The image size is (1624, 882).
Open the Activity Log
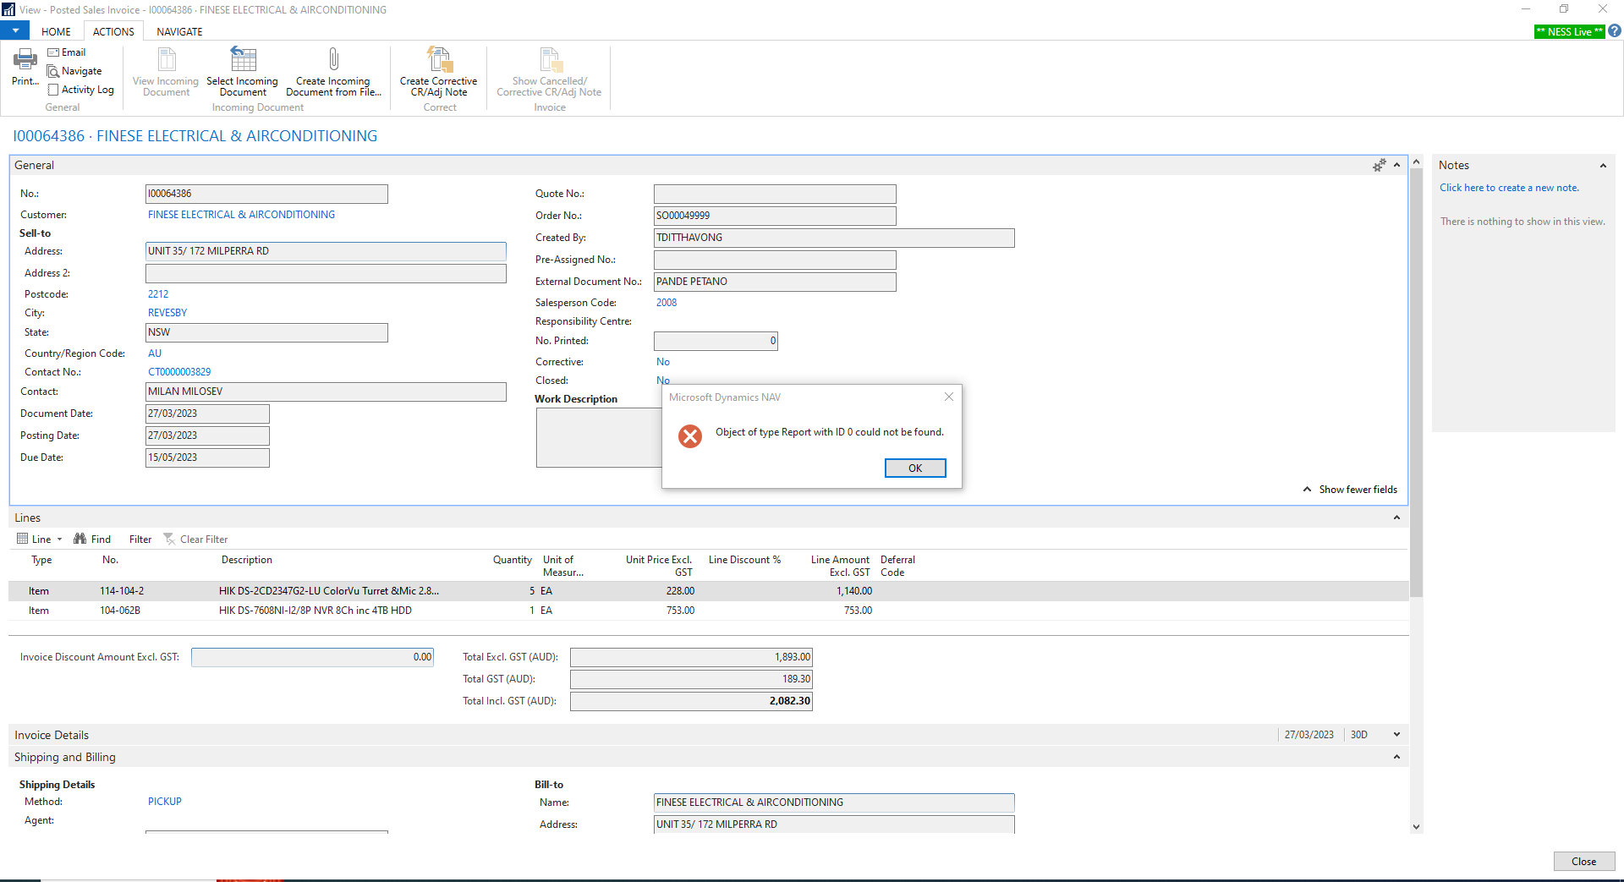click(80, 90)
